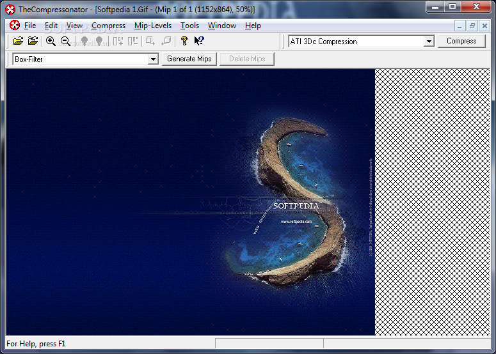Open the Tools menu
Screen dimensions: 496x354
189,26
